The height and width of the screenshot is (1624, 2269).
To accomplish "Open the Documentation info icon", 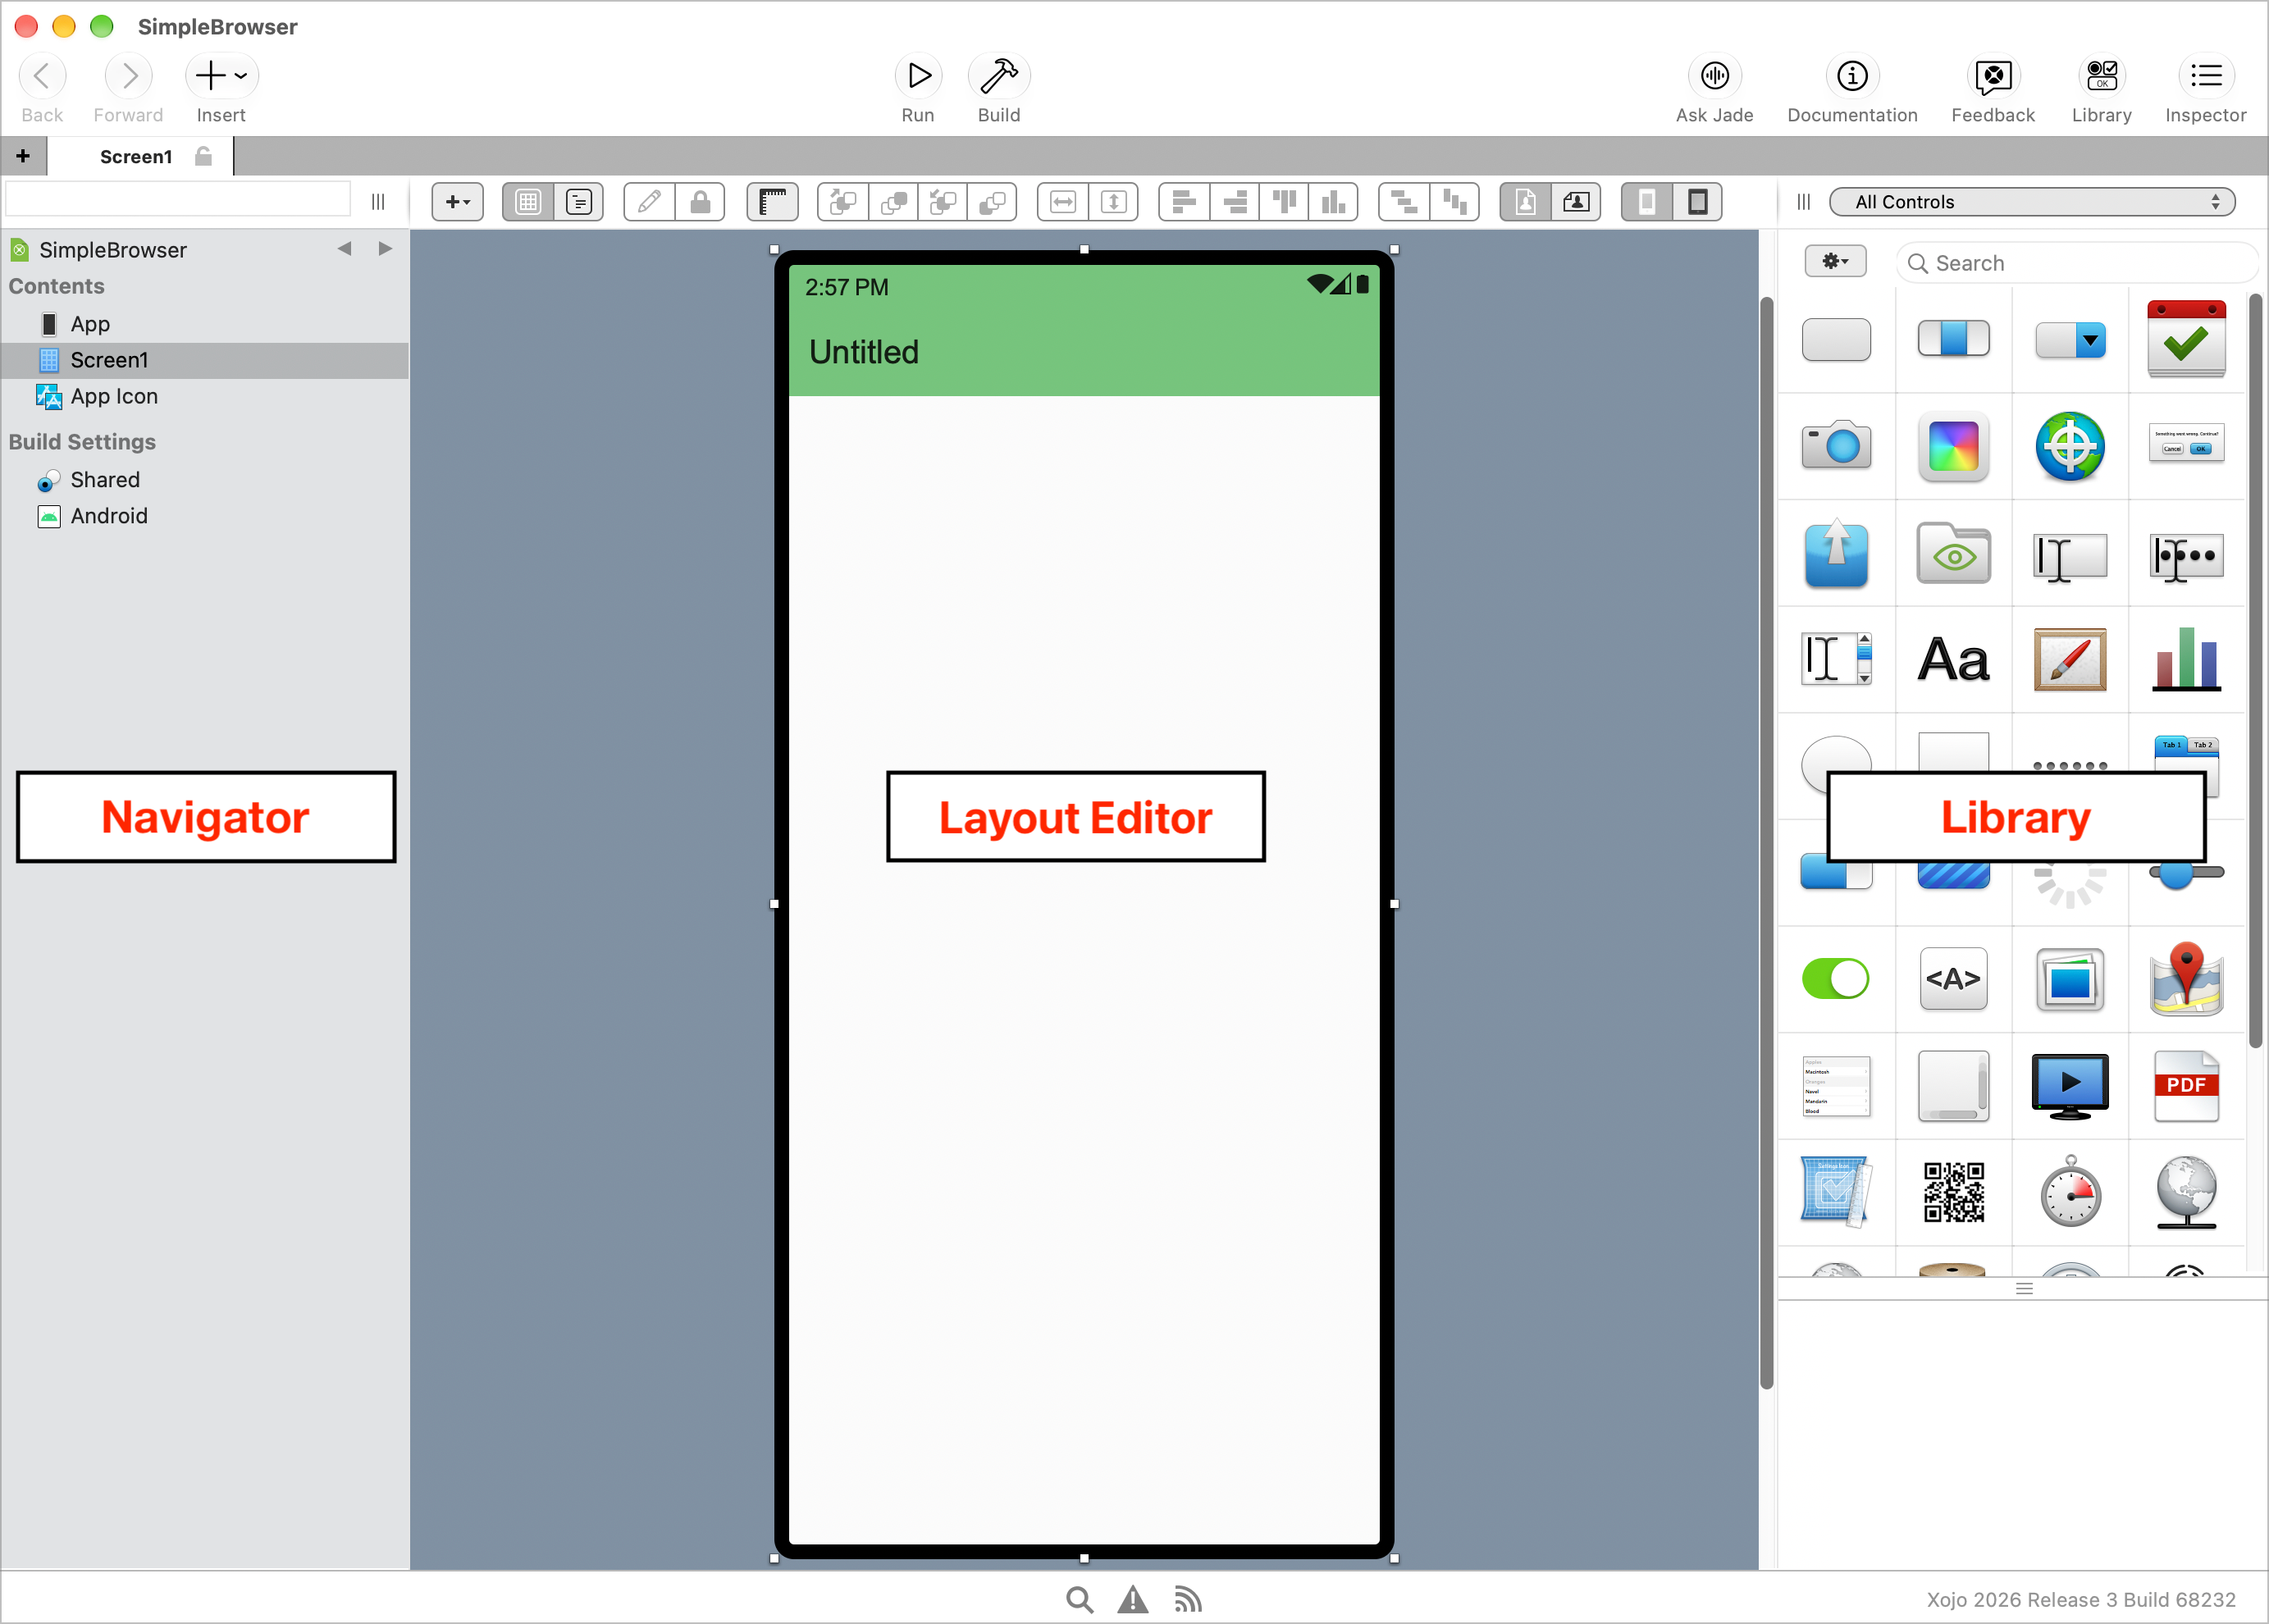I will (x=1851, y=76).
